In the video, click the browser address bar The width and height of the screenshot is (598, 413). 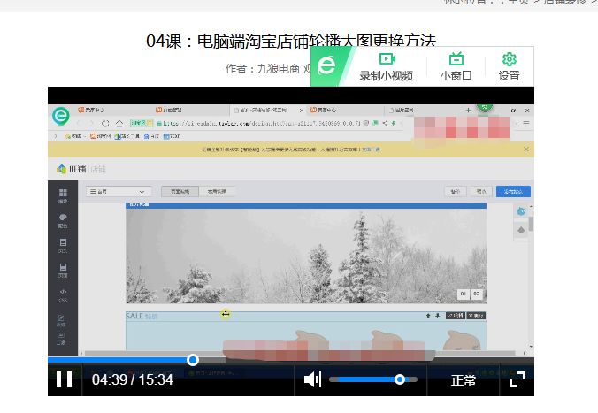(263, 123)
